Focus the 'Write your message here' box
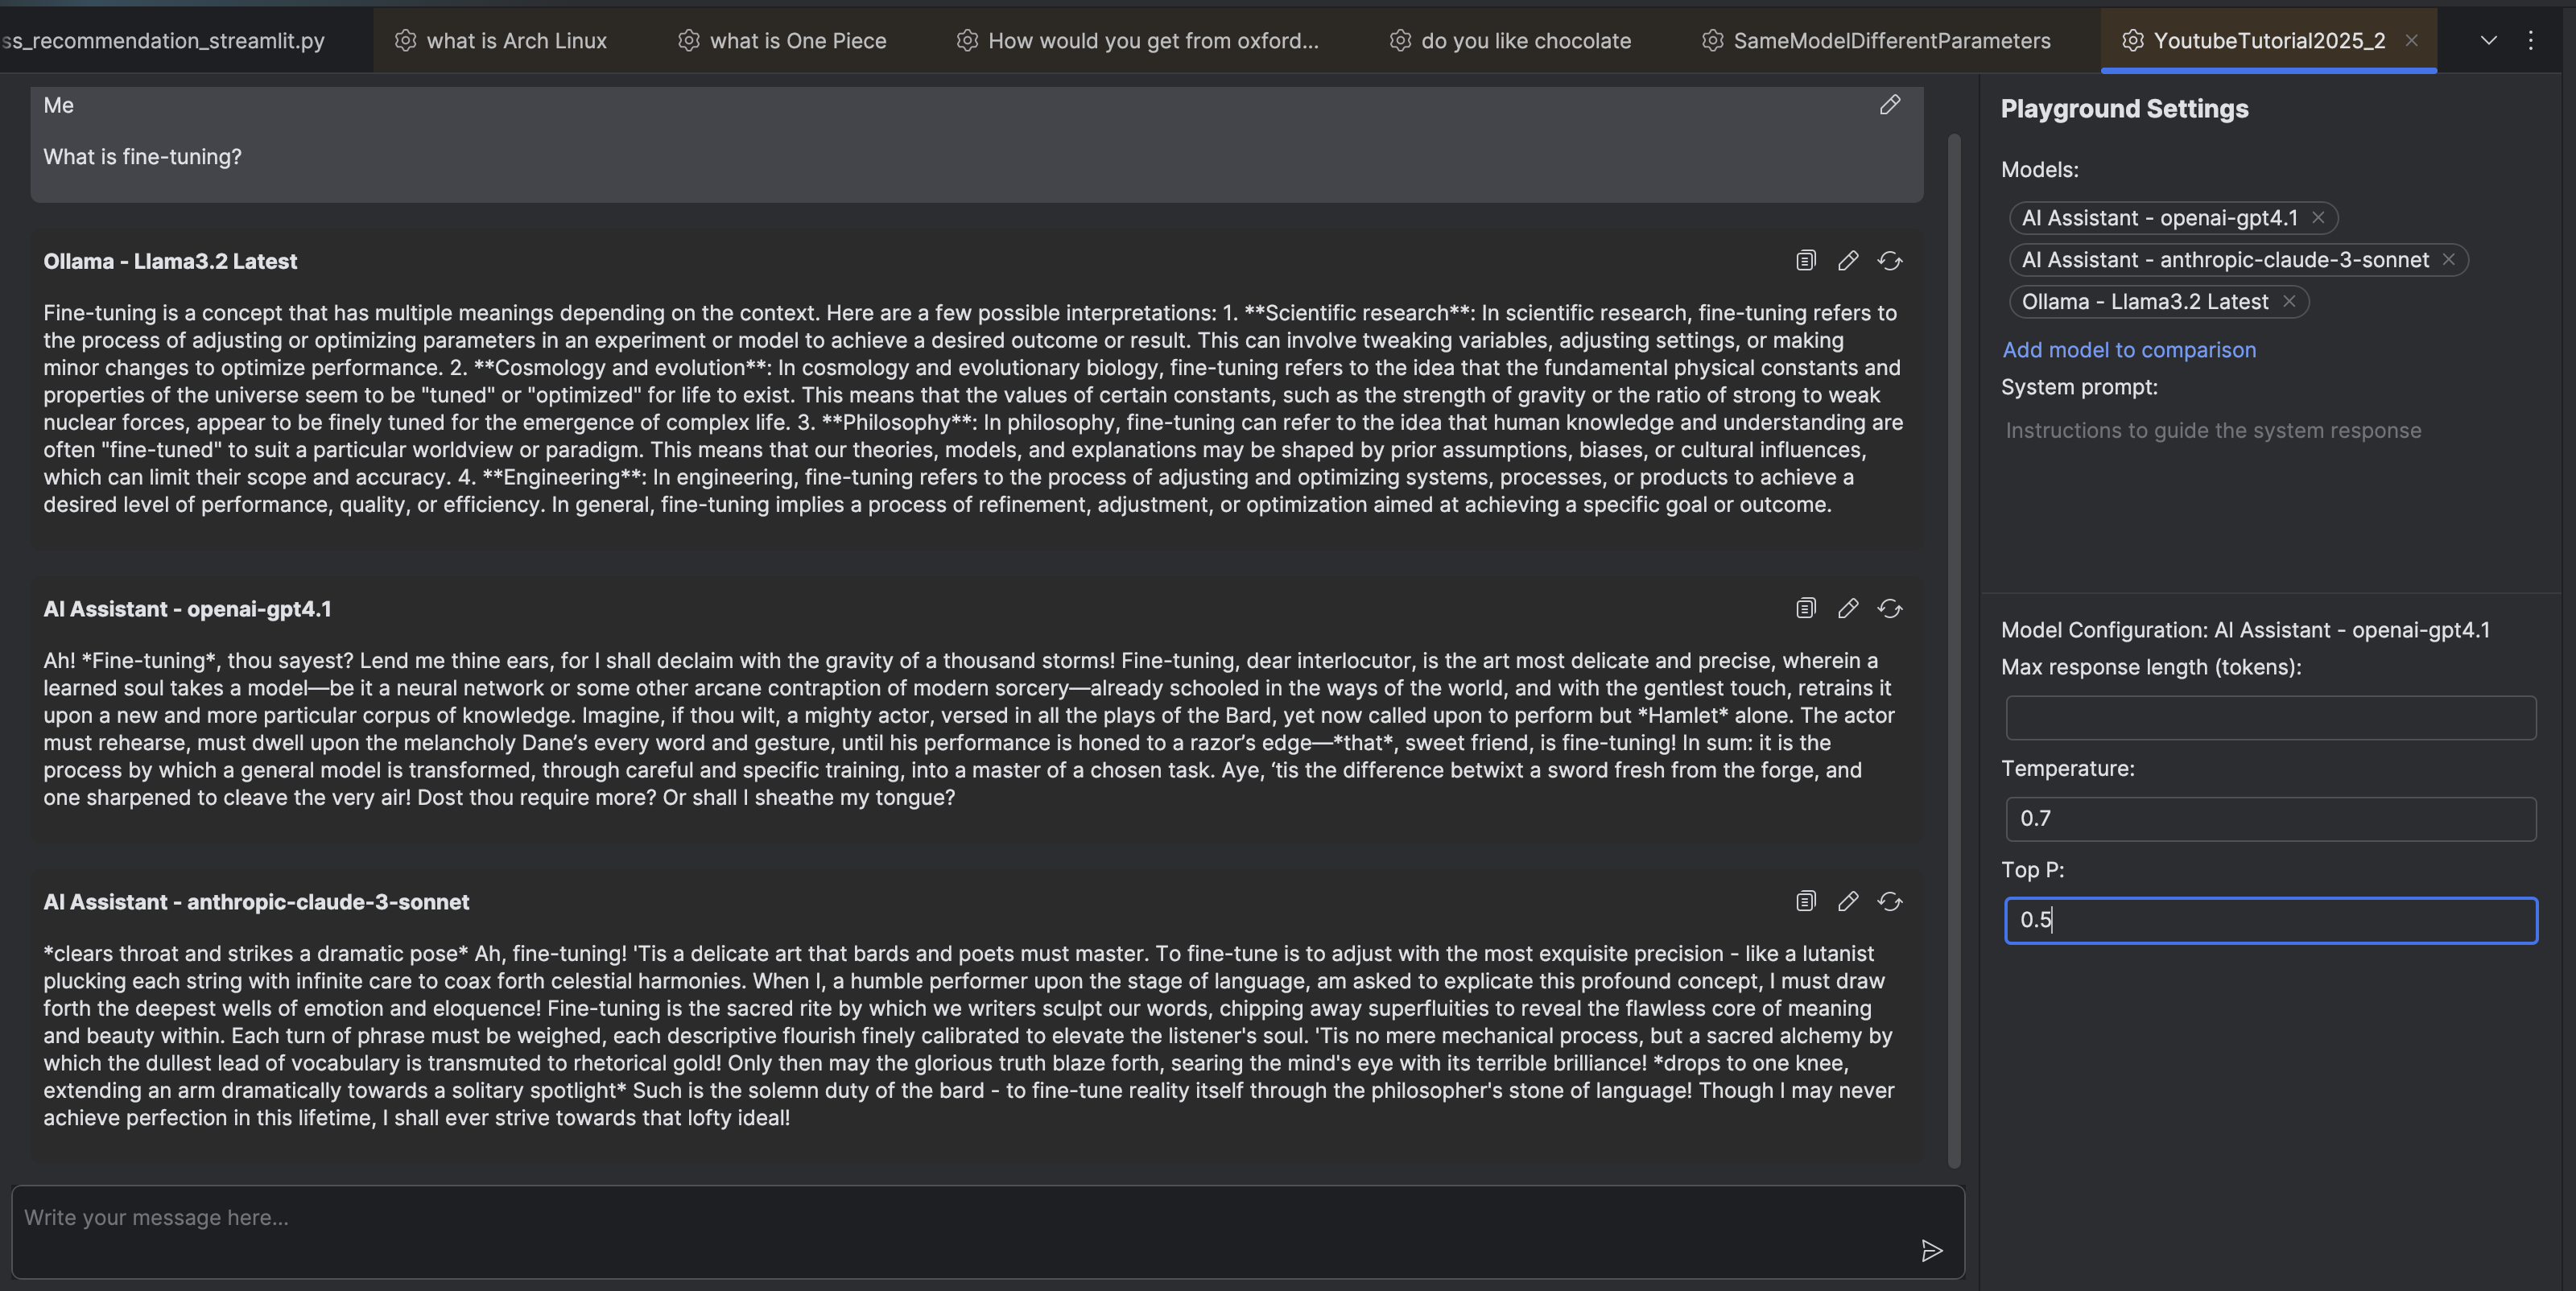Screen dimensions: 2576x1291 coord(960,1218)
